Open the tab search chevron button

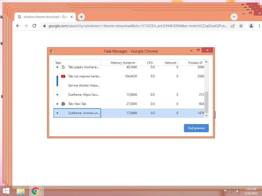click(234, 17)
